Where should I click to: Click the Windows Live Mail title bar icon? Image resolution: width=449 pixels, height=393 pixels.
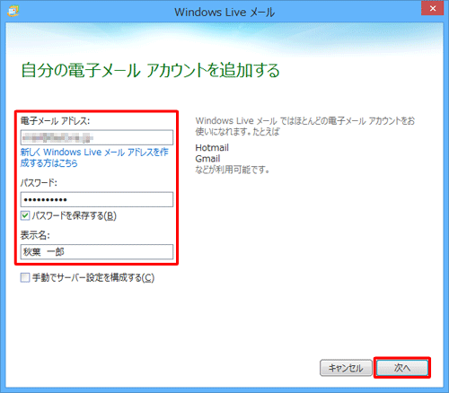click(13, 12)
